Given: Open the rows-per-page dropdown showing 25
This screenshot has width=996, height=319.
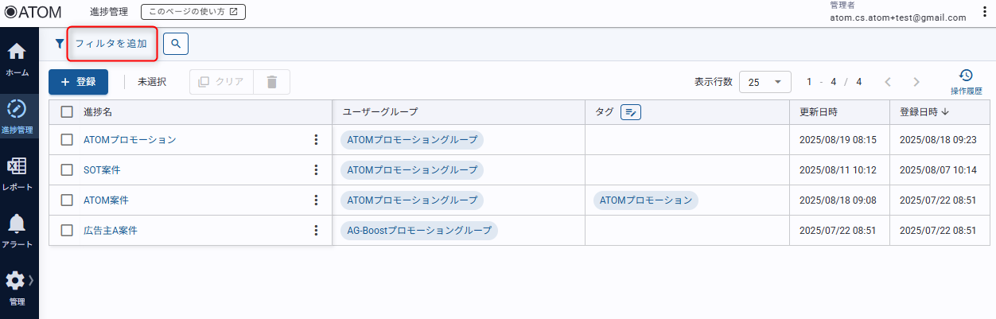Looking at the screenshot, I should 765,82.
